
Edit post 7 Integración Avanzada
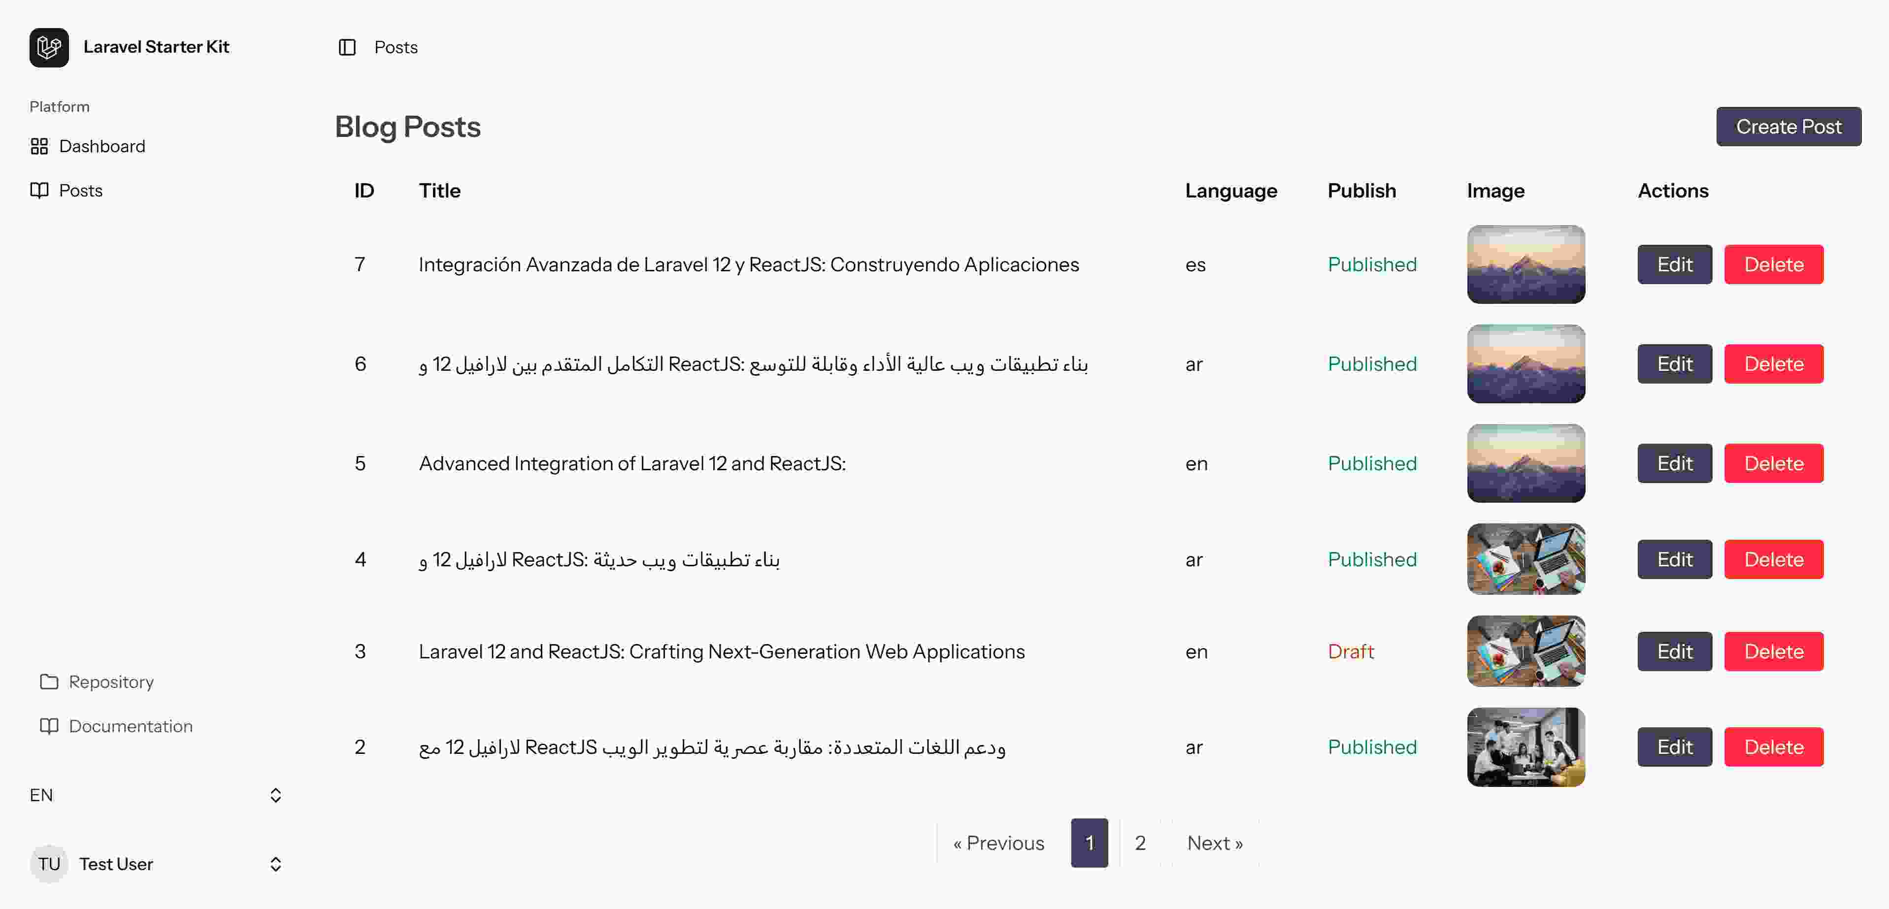click(1674, 264)
